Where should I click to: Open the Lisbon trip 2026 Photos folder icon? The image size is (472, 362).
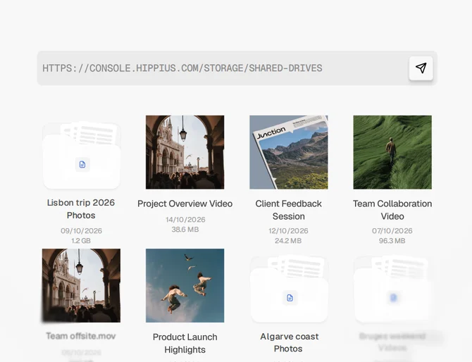tap(82, 155)
